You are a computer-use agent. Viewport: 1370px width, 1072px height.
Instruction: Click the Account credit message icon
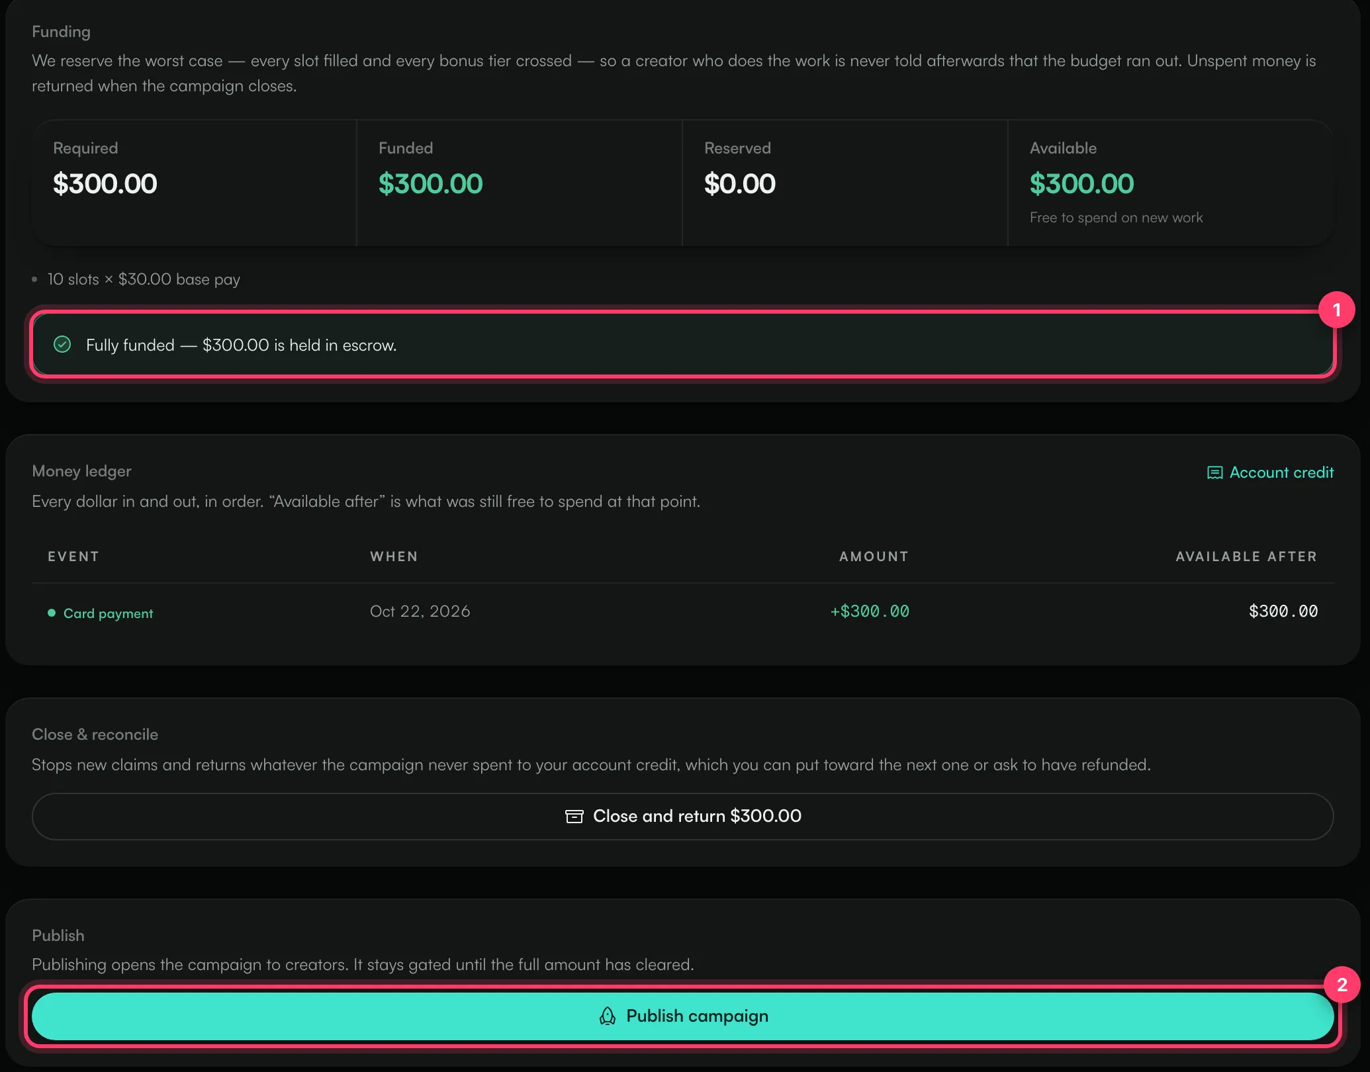coord(1214,472)
